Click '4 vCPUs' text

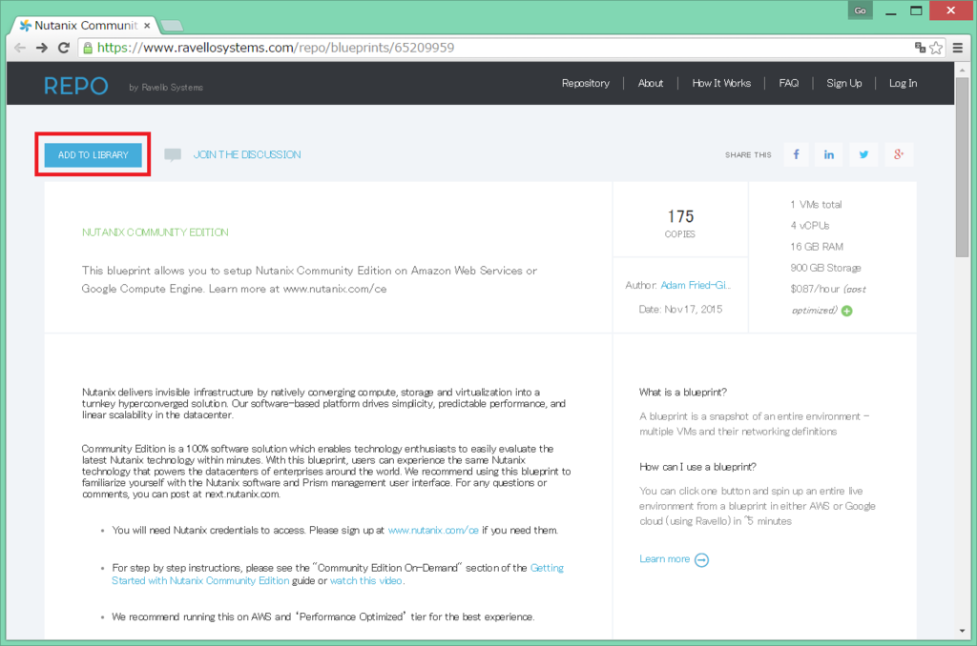point(810,225)
